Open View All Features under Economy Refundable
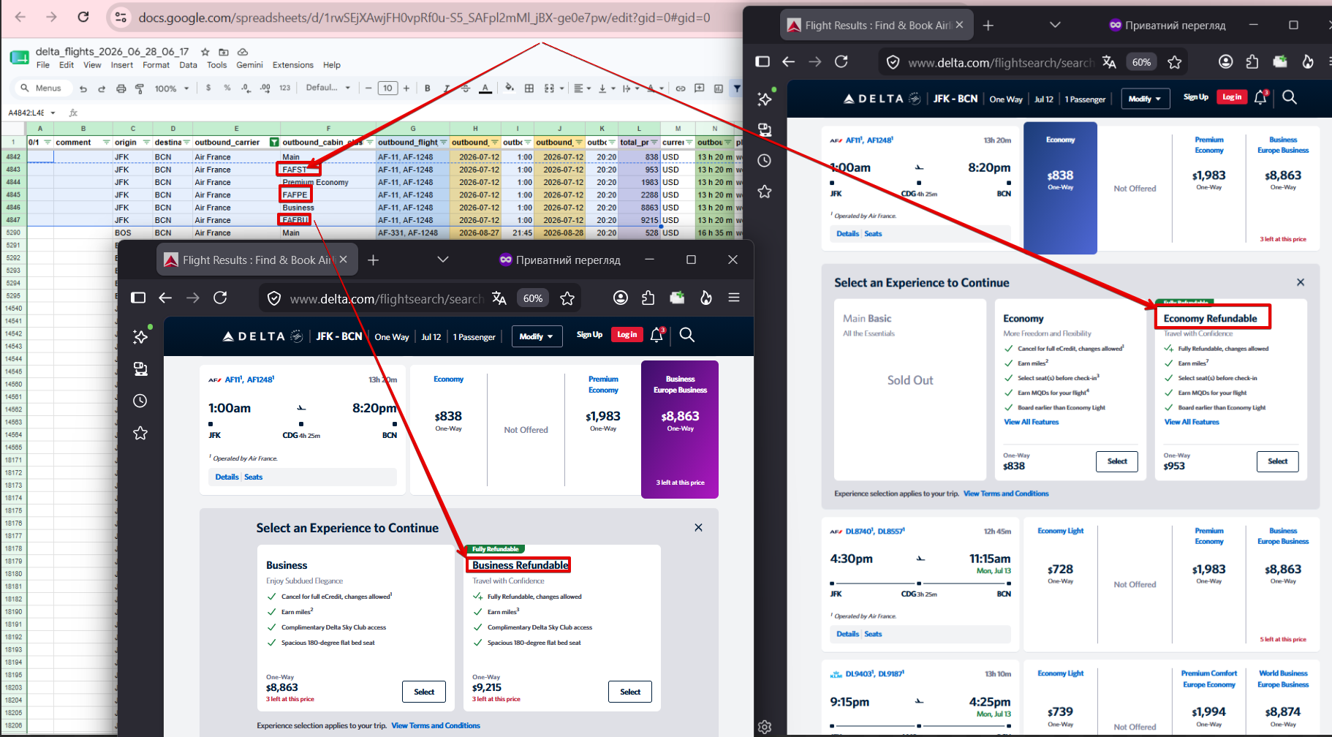This screenshot has width=1332, height=737. point(1192,422)
